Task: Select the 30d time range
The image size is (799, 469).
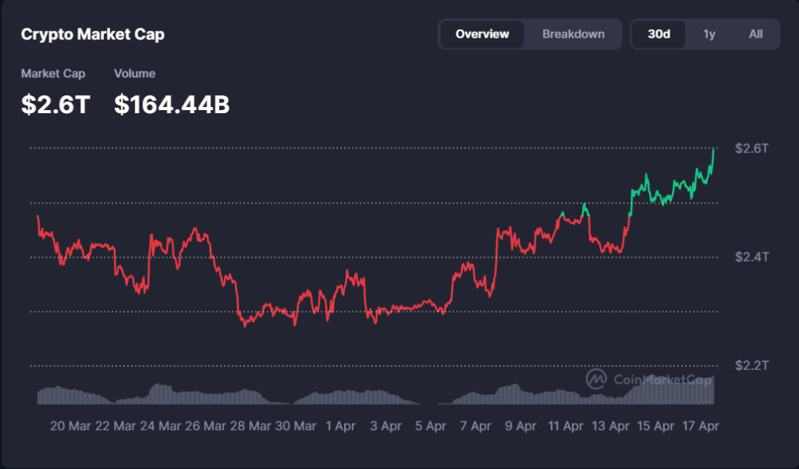Action: [x=659, y=34]
